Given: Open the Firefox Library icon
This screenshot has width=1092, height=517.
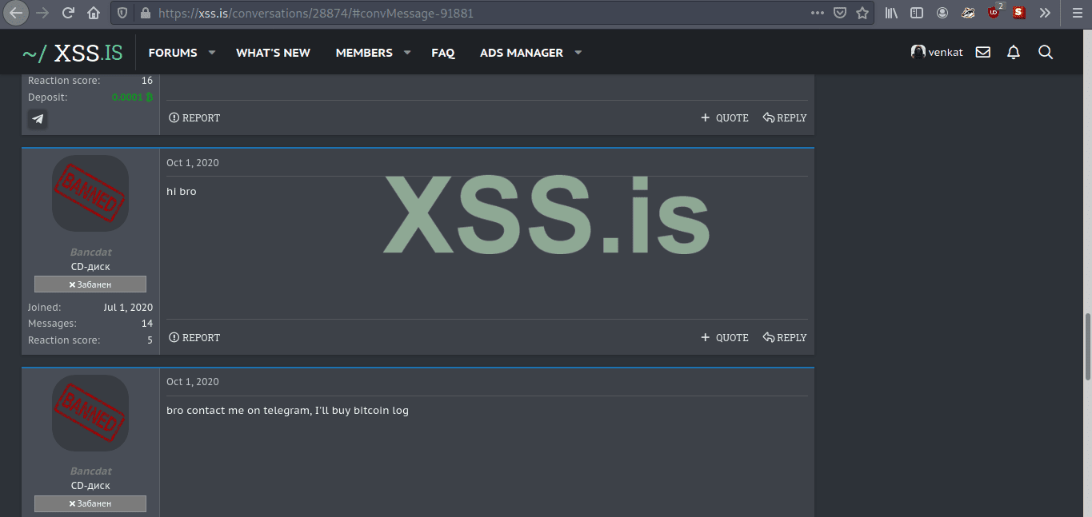Looking at the screenshot, I should (890, 13).
